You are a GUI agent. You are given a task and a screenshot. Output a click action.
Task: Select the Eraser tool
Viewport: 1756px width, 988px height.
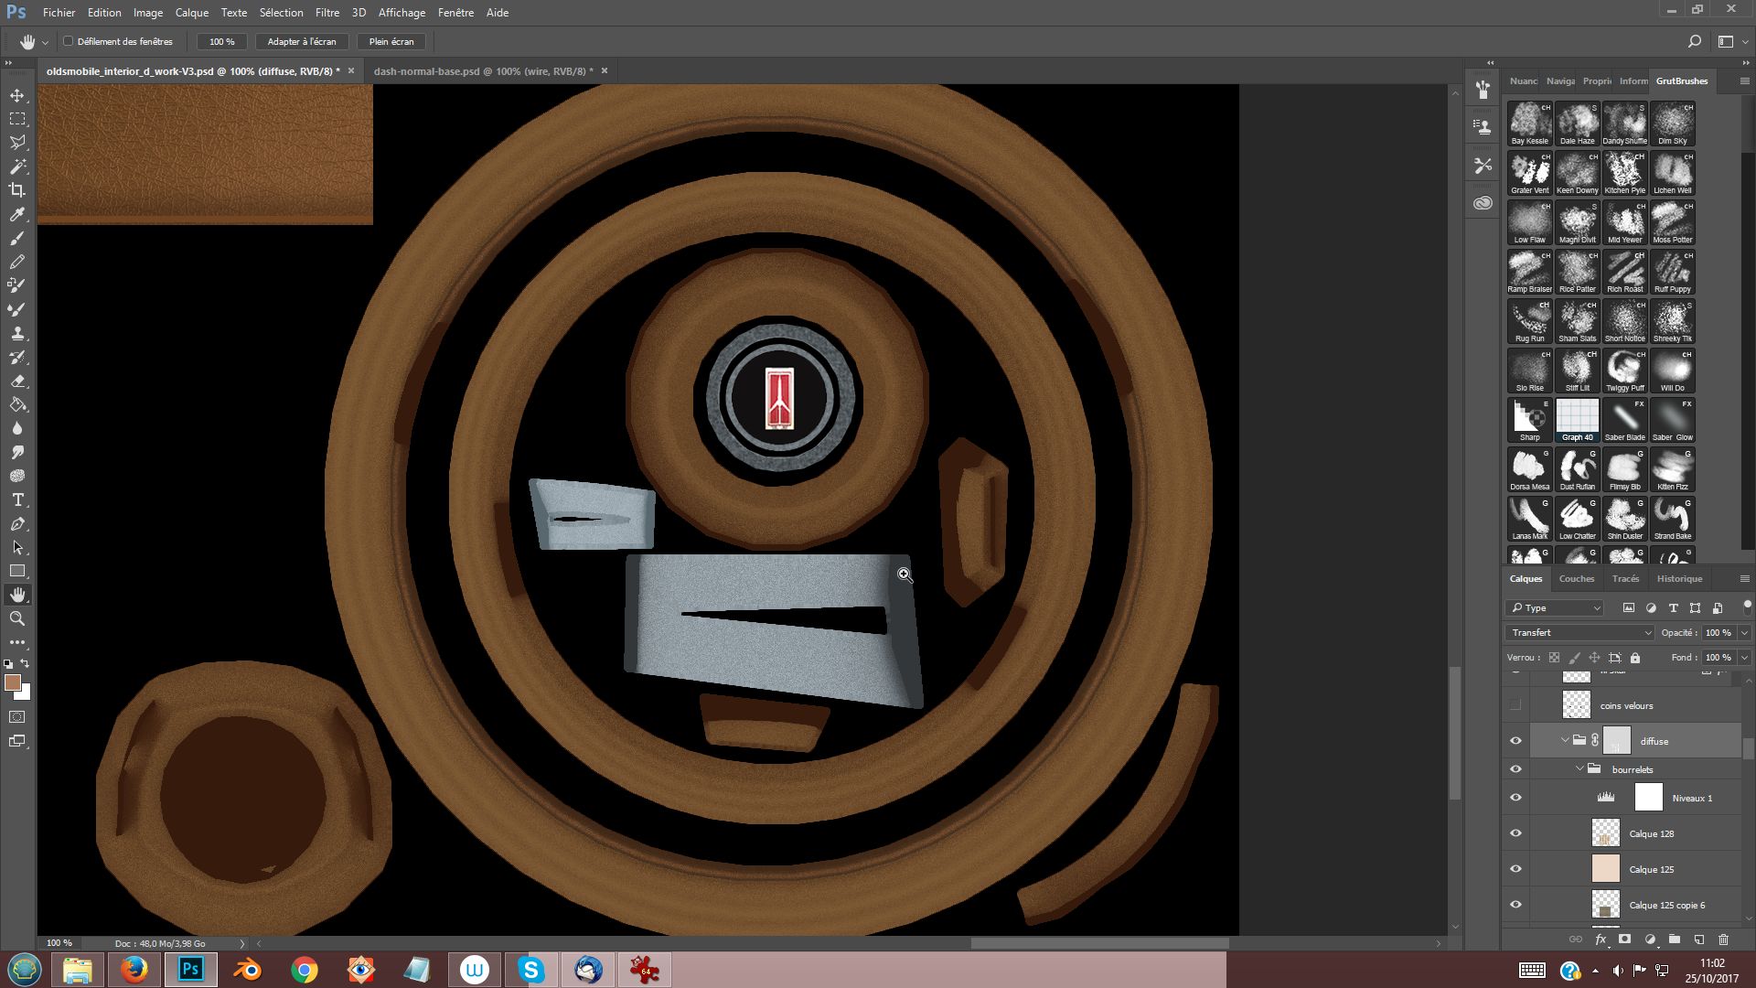click(x=17, y=381)
